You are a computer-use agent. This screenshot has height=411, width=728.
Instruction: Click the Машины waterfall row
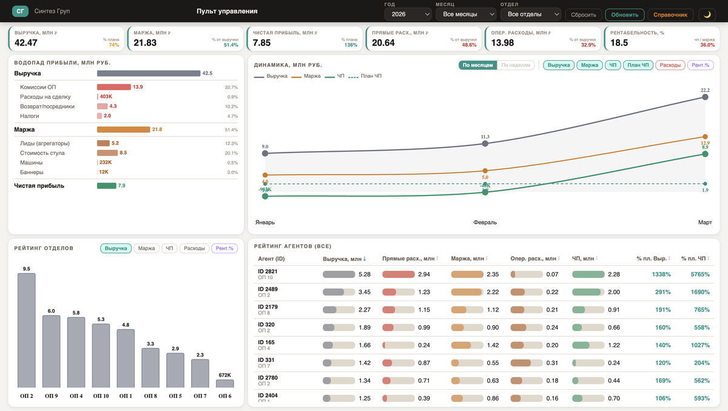point(126,163)
